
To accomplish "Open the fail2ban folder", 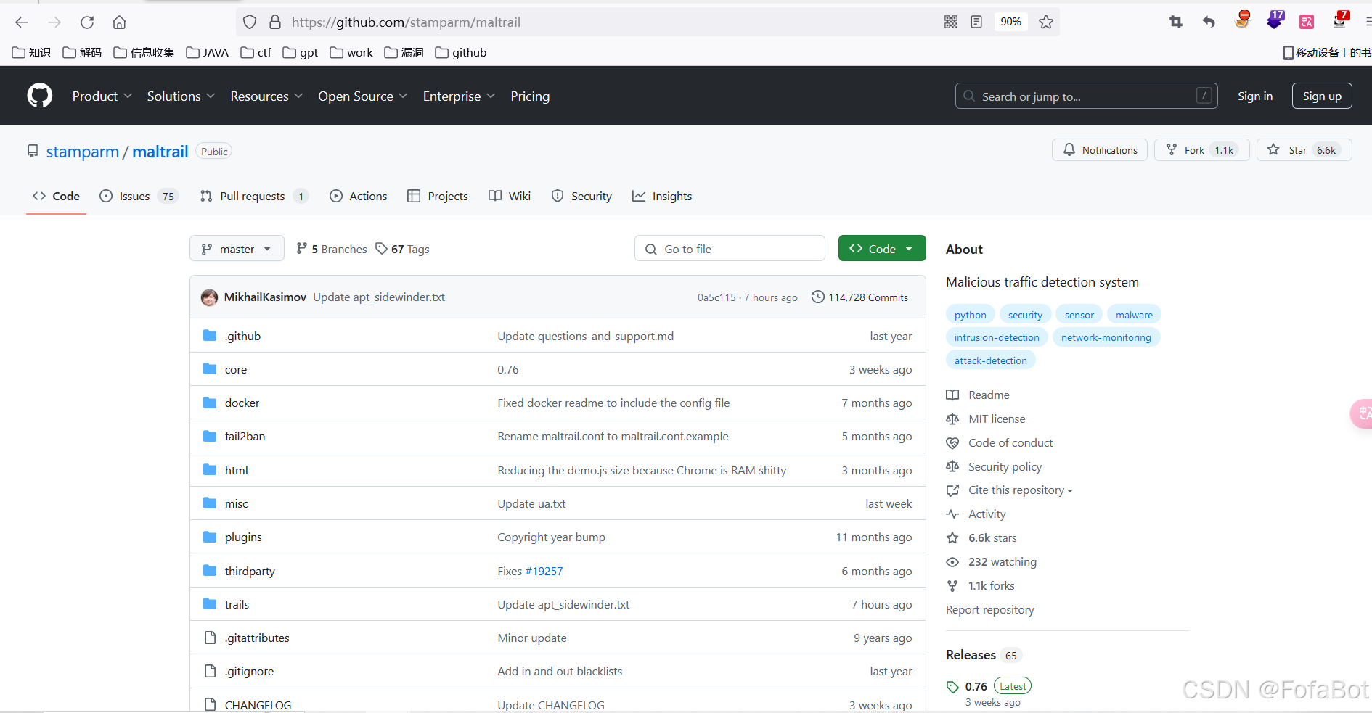I will tap(245, 436).
